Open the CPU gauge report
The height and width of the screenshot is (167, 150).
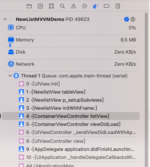point(71,28)
